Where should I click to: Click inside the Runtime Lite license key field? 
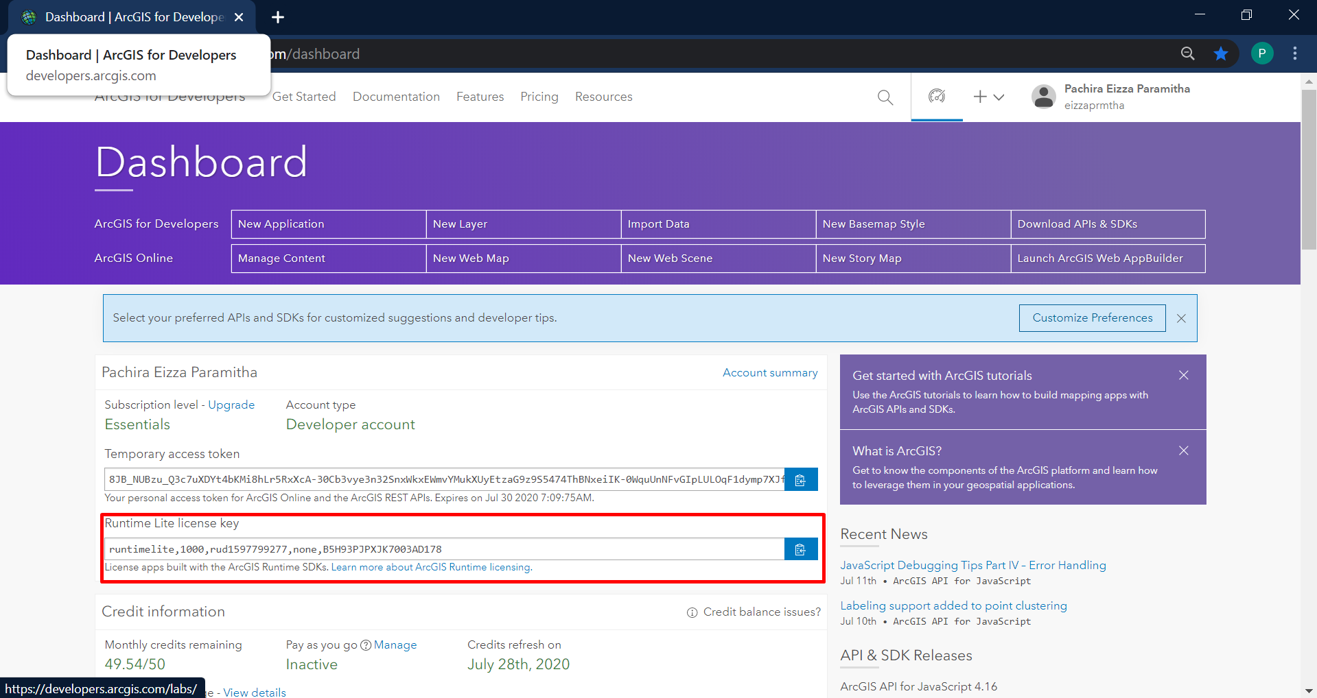(445, 549)
